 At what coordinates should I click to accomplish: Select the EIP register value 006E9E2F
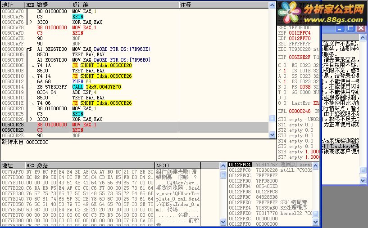point(300,57)
